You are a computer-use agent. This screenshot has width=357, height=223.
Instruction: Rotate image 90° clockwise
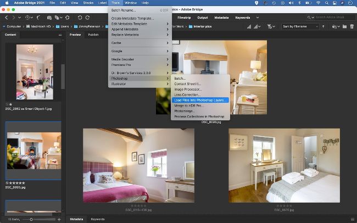click(88, 18)
